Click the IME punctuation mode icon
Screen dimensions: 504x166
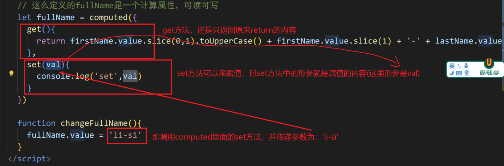pyautogui.click(x=459, y=66)
